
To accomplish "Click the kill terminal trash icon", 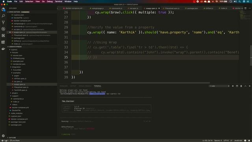I will 241,86.
